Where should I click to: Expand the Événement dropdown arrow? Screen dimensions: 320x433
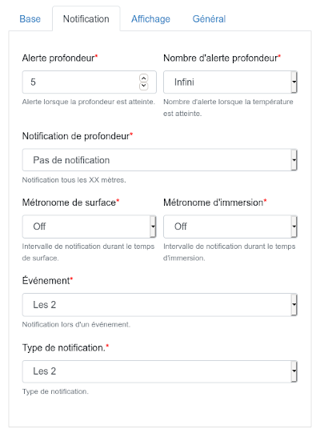(x=294, y=305)
